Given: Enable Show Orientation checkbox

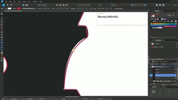Looking at the screenshot, I should tap(114, 9).
